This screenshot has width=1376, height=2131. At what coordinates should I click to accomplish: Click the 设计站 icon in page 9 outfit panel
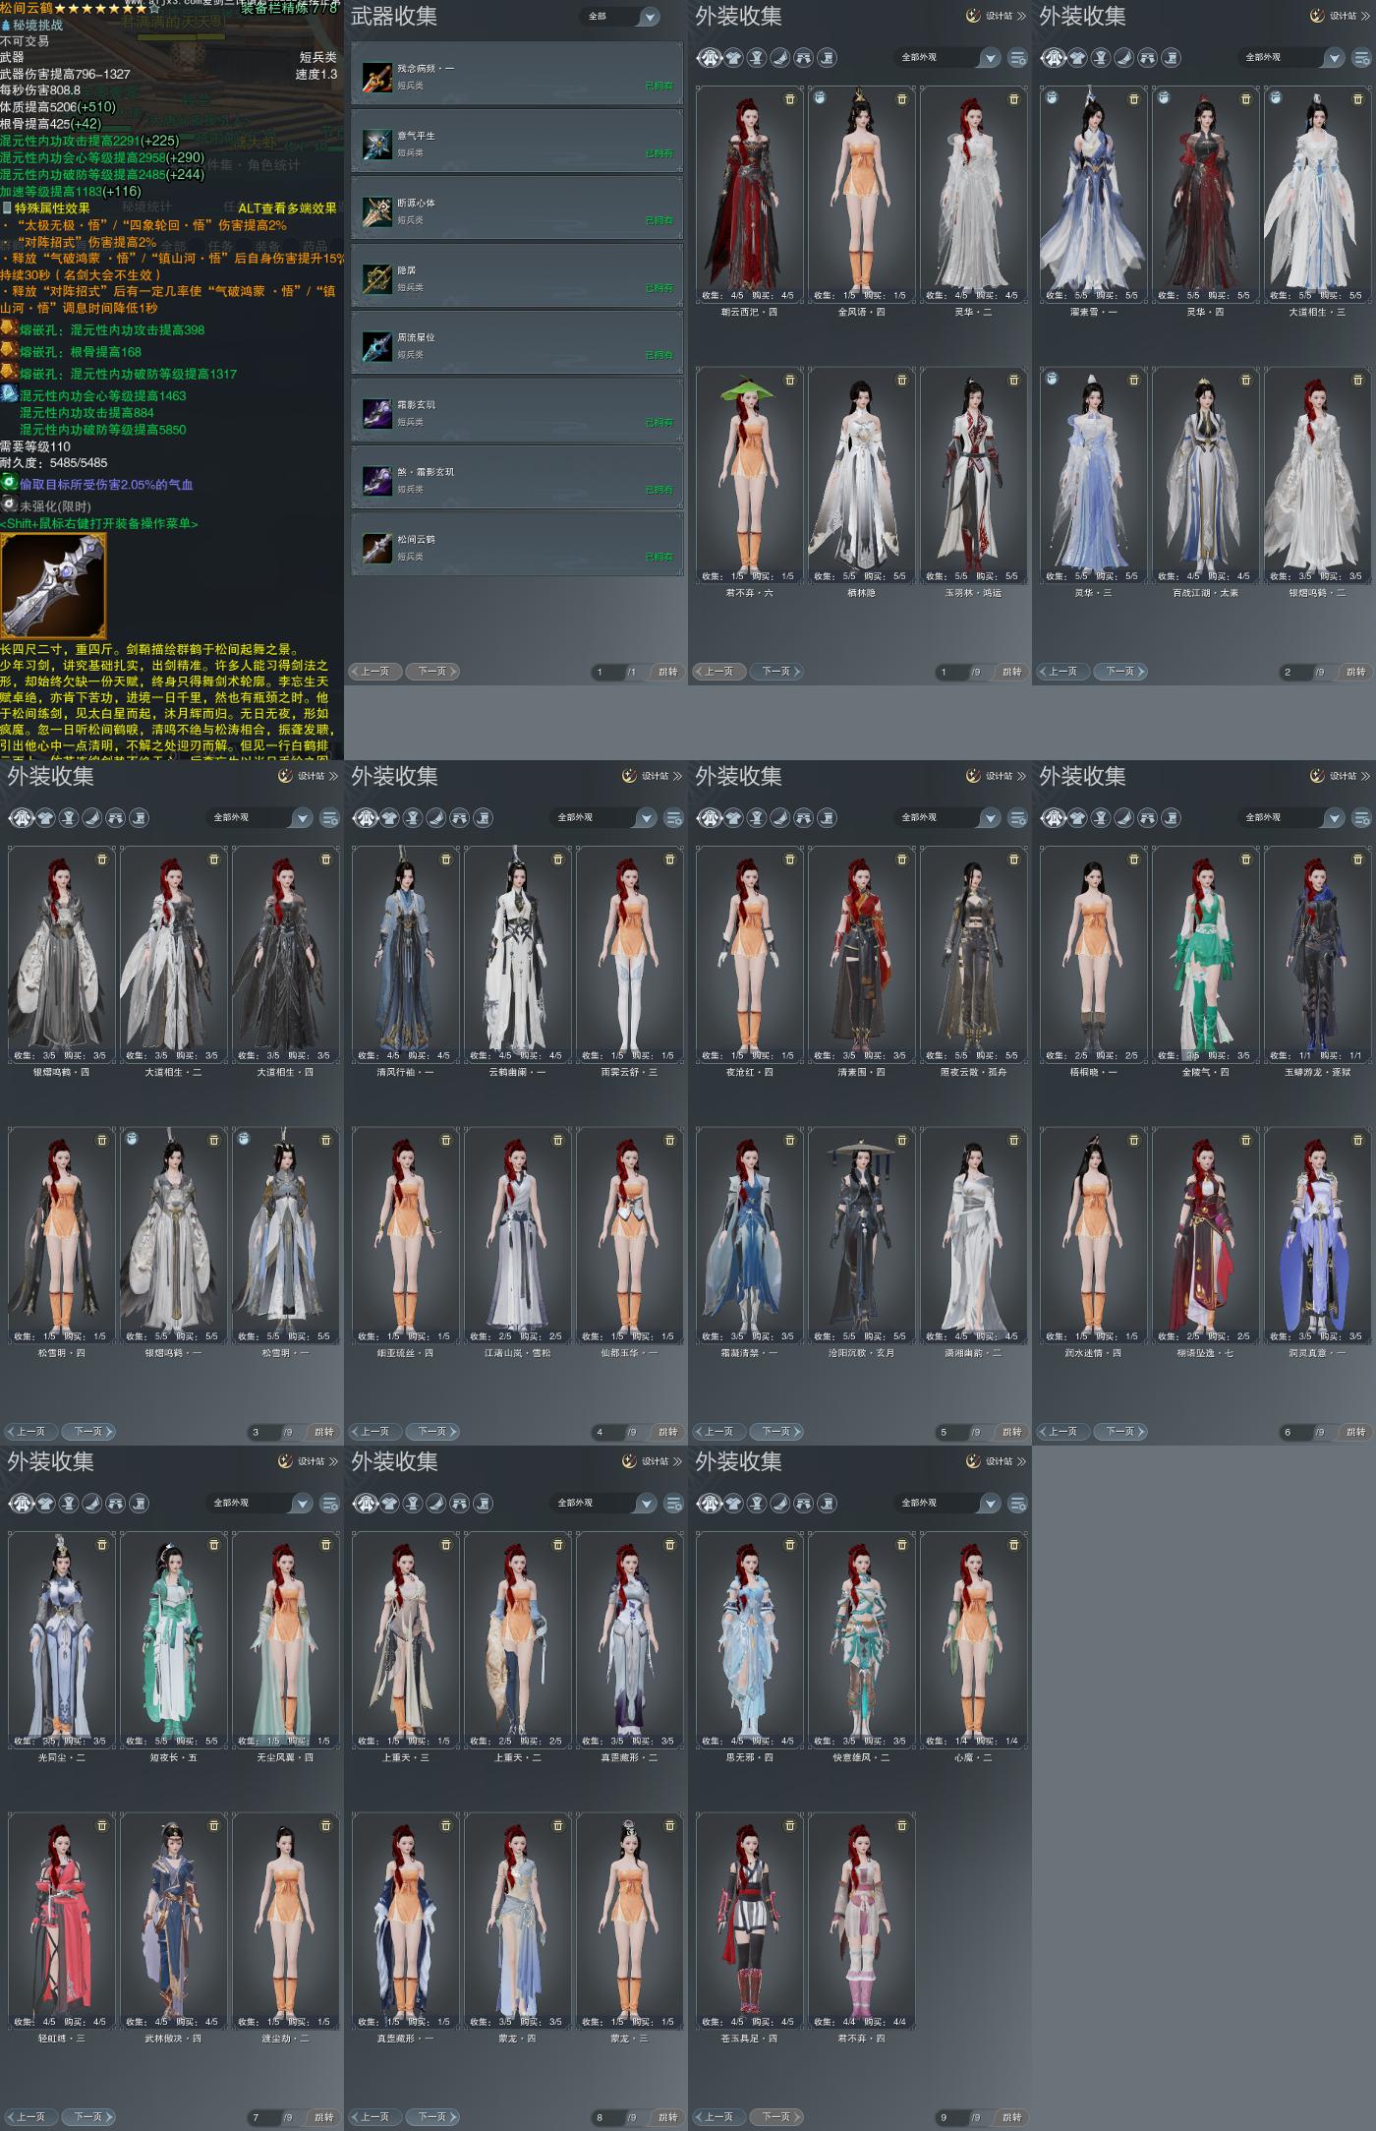[973, 1461]
